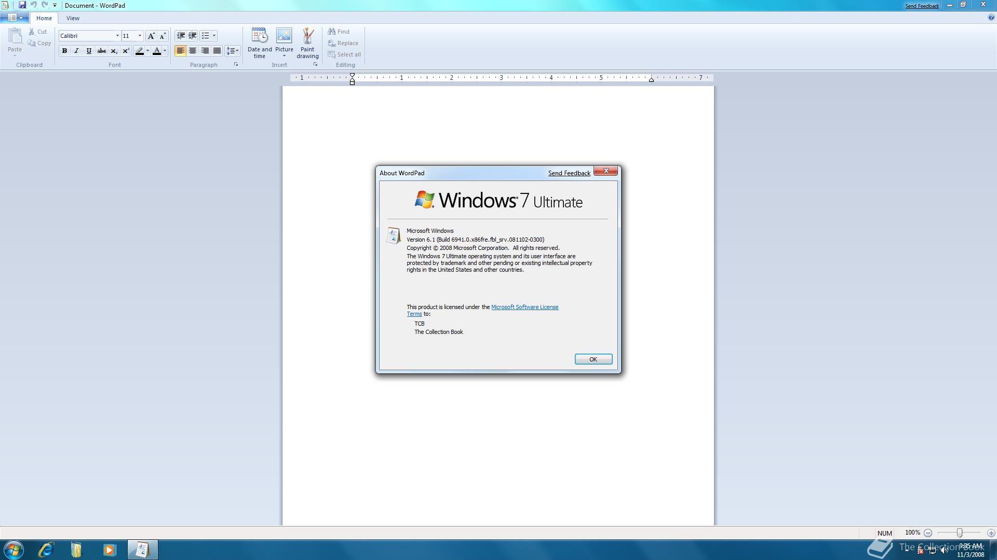Apply the text highlight color
Screen dimensions: 997x560
(x=139, y=51)
